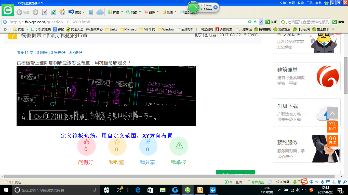Click the back-to-top arrow button
The width and height of the screenshot is (348, 195).
pyautogui.click(x=332, y=113)
